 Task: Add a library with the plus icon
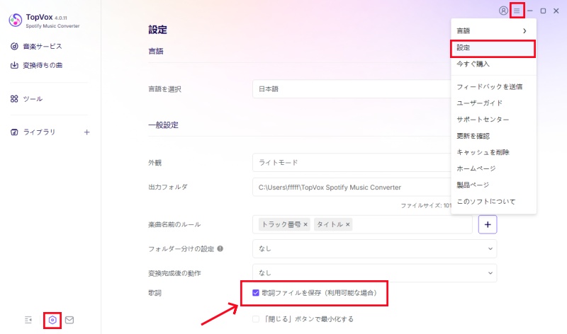click(x=86, y=132)
